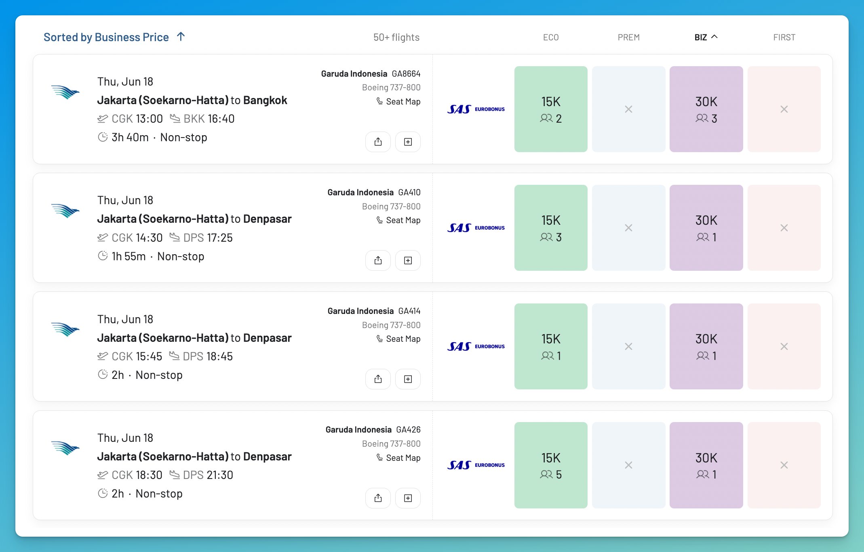
Task: Click Sorted by Business Price label
Action: 106,37
